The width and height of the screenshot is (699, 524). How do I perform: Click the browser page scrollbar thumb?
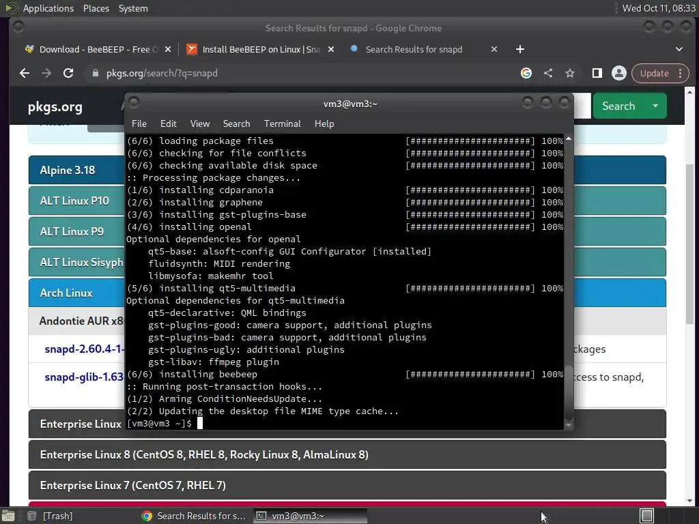689,244
